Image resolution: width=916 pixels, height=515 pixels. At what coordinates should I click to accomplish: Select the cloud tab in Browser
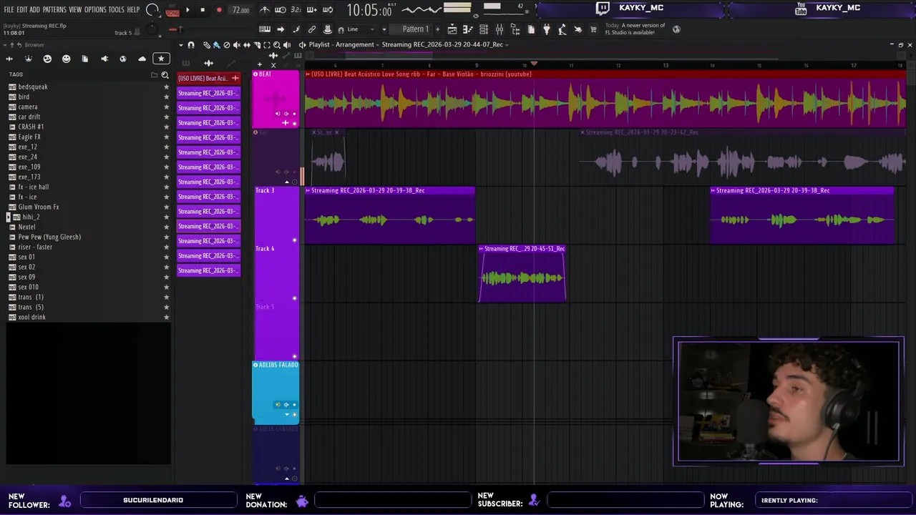(142, 59)
